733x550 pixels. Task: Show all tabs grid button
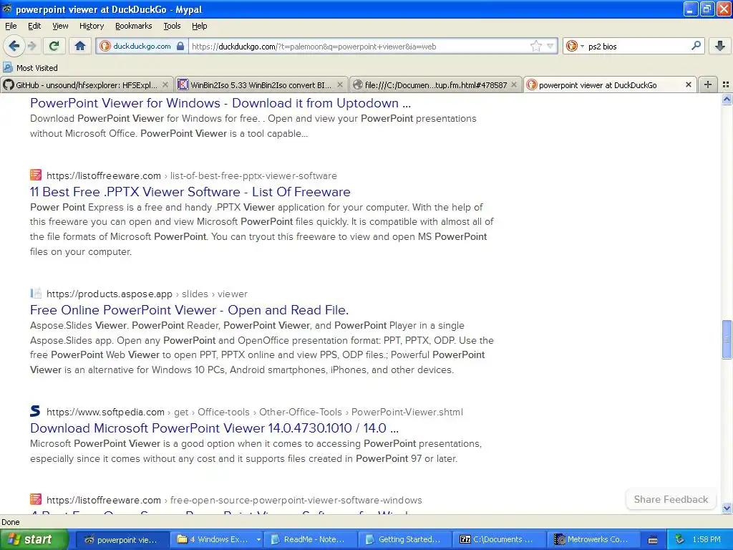726,85
